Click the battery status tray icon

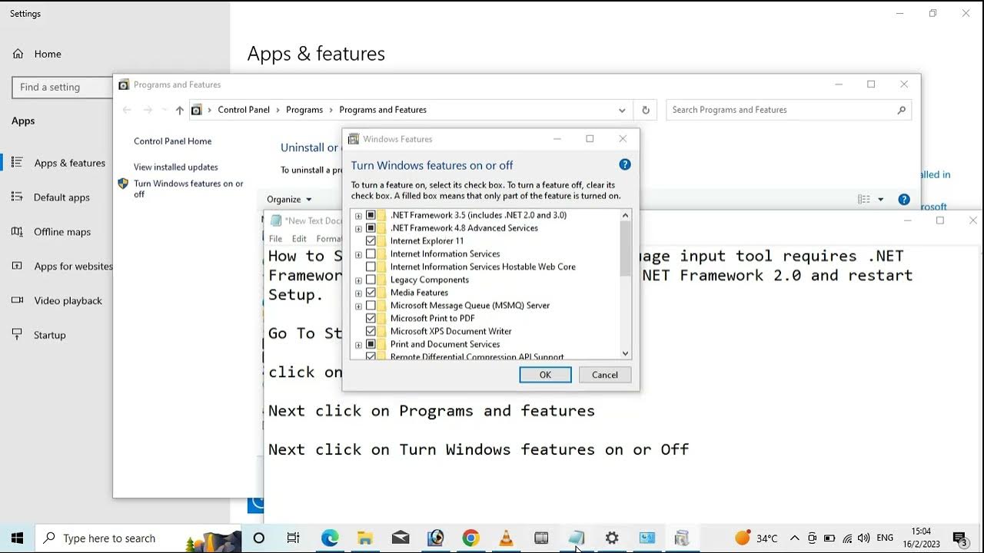[x=829, y=538]
